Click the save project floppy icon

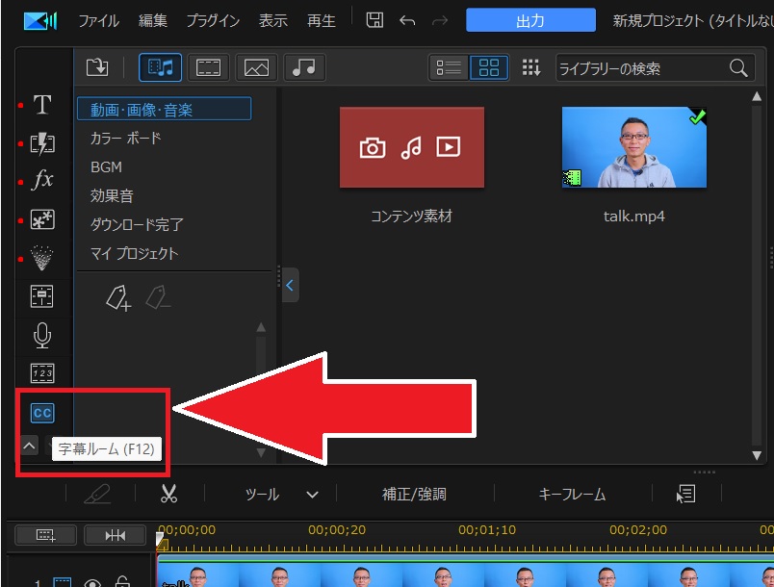[x=374, y=20]
